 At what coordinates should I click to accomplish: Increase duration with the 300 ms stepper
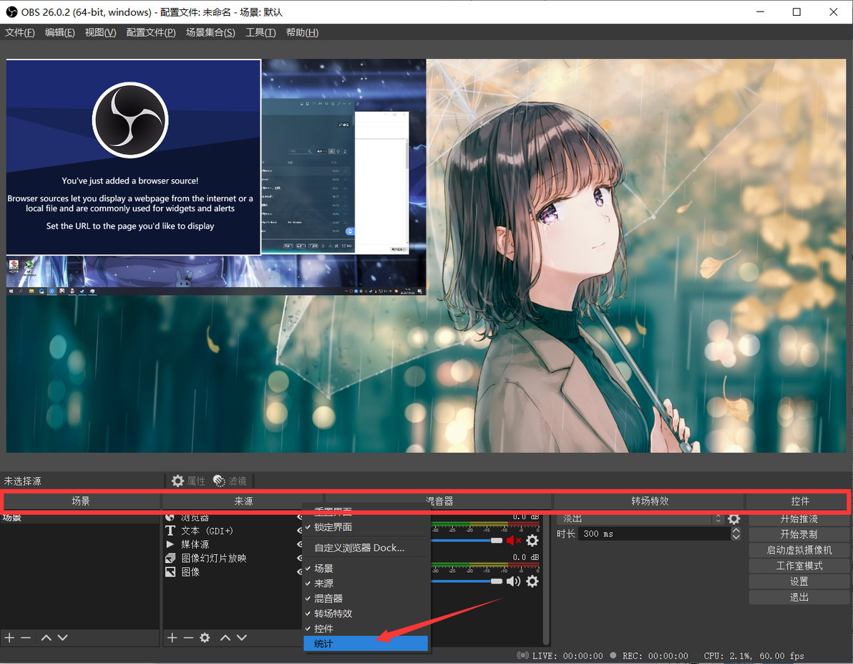point(736,531)
